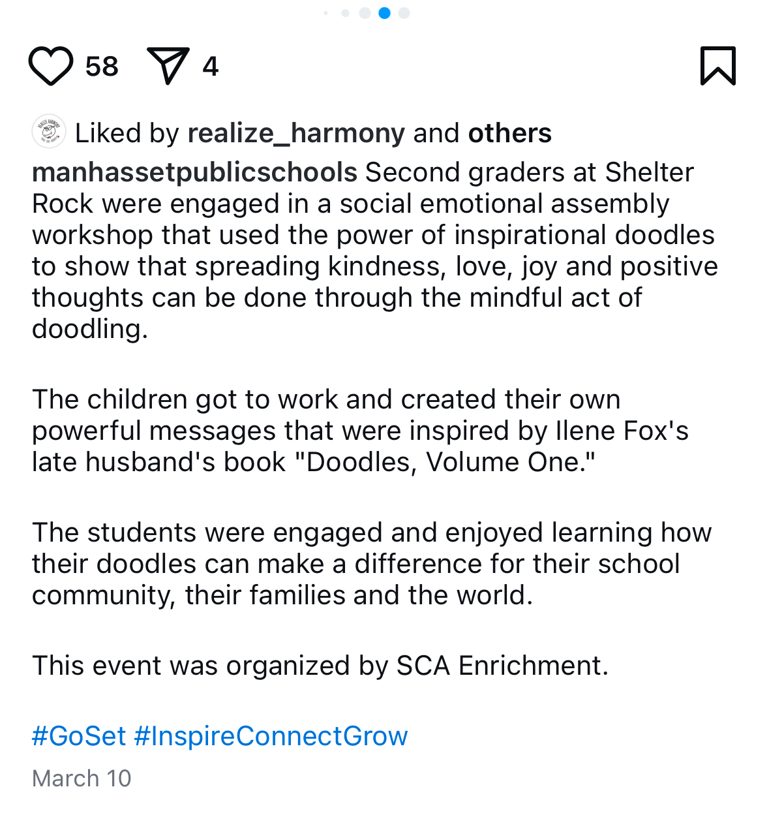Image resolution: width=769 pixels, height=834 pixels.
Task: Open the 58 likes count
Action: click(x=102, y=67)
